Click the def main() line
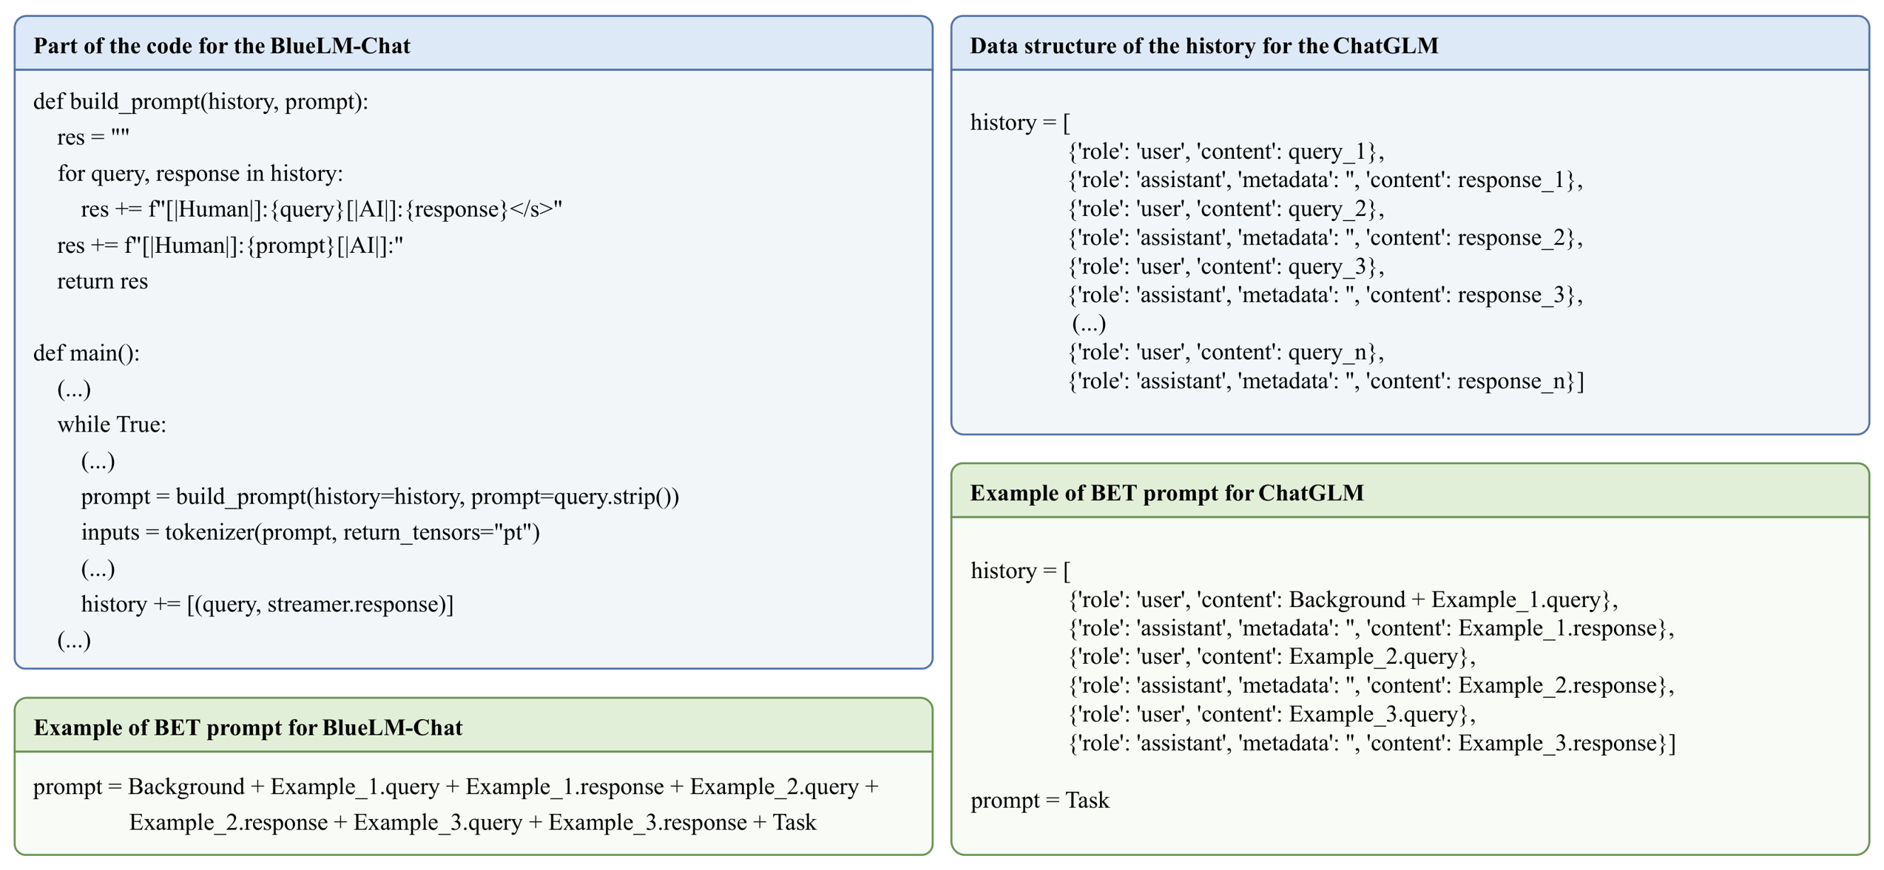 click(x=87, y=353)
